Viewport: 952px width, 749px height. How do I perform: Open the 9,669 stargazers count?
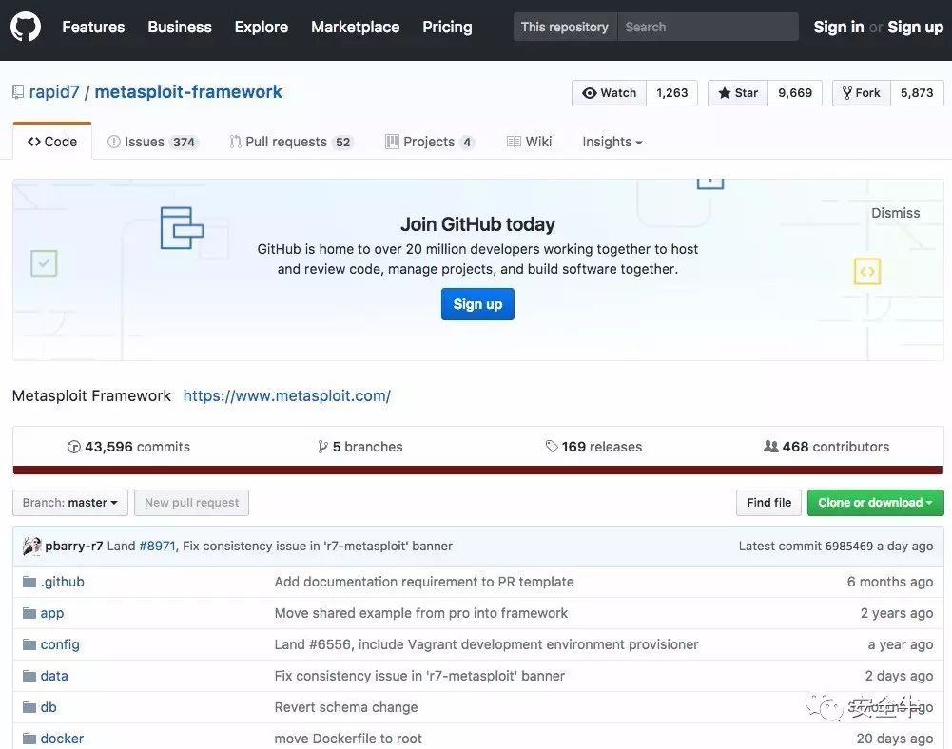tap(795, 93)
